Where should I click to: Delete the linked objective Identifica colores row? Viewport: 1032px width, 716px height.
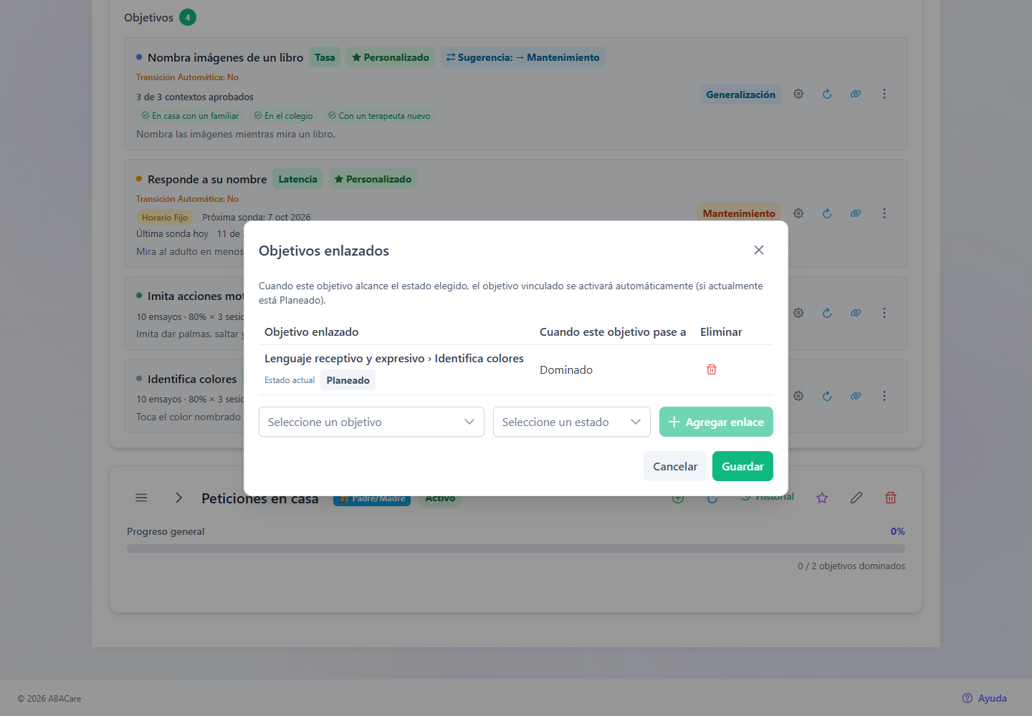point(712,369)
